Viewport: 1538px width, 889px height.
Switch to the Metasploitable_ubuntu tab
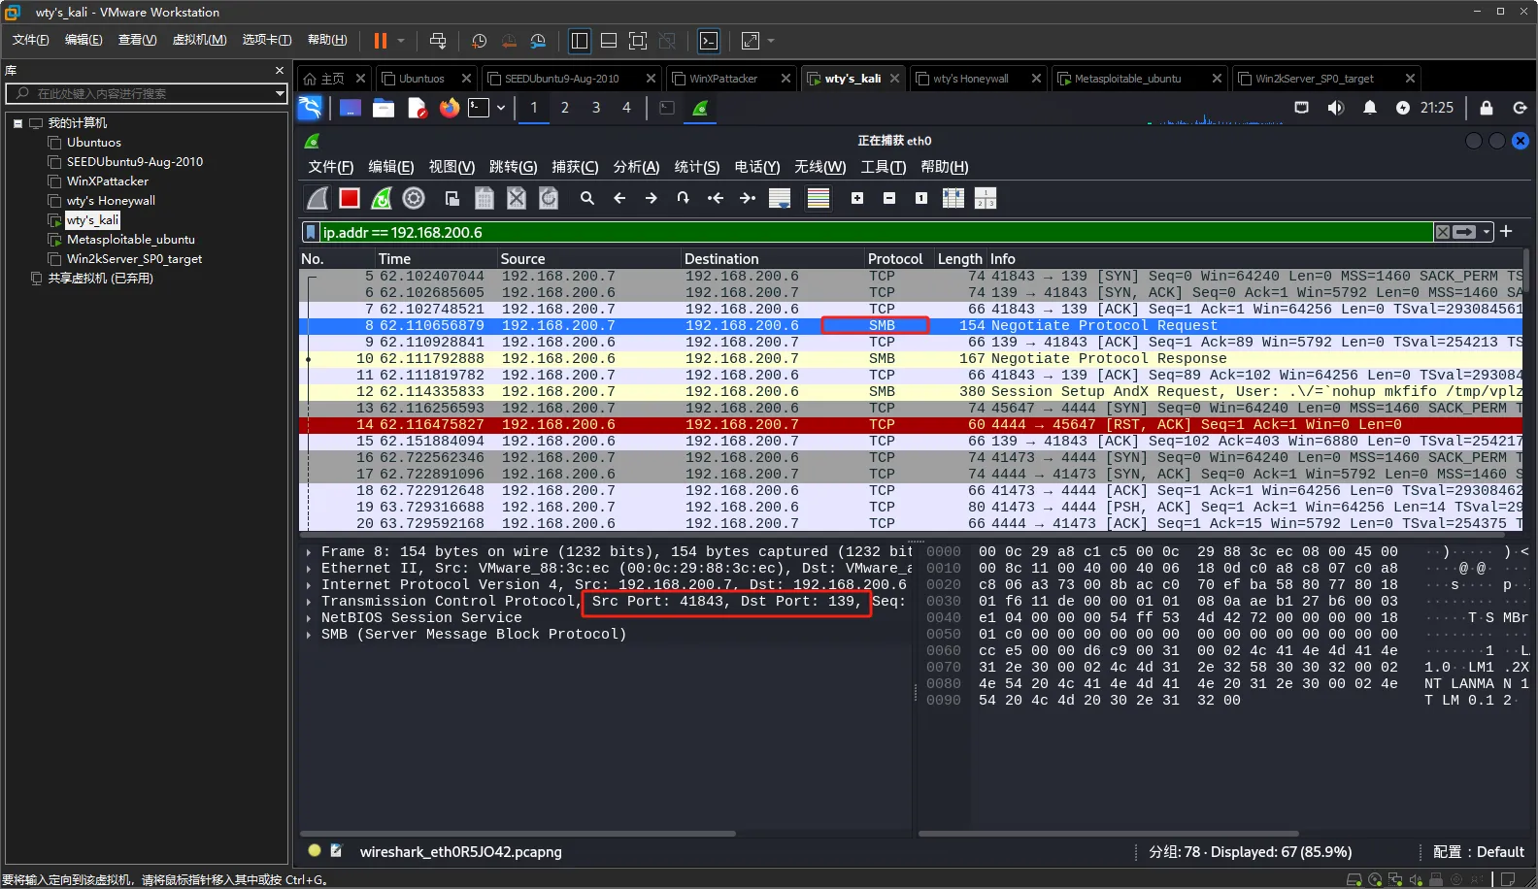tap(1127, 79)
